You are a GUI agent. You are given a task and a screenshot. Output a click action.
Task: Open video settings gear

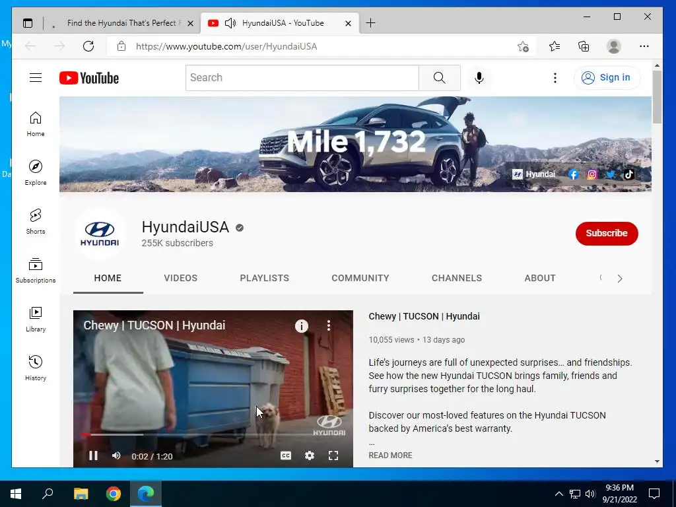[x=310, y=456]
